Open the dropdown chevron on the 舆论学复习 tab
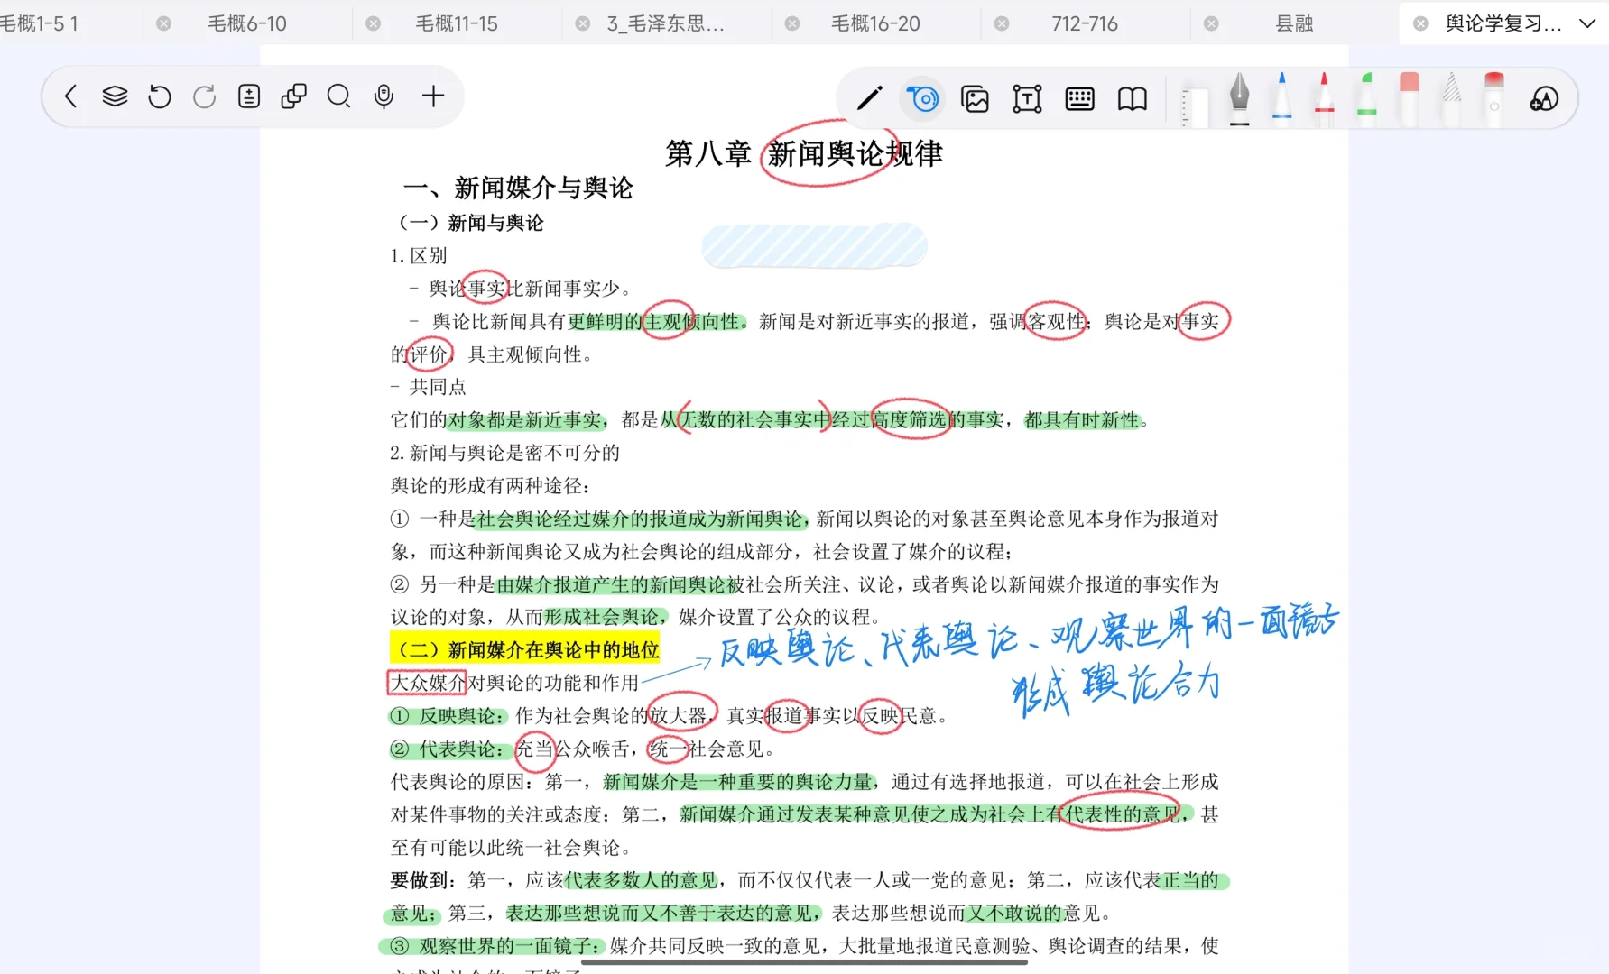This screenshot has height=974, width=1609. click(x=1586, y=23)
